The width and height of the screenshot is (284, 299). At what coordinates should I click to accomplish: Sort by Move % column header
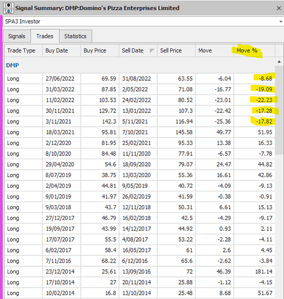click(254, 51)
